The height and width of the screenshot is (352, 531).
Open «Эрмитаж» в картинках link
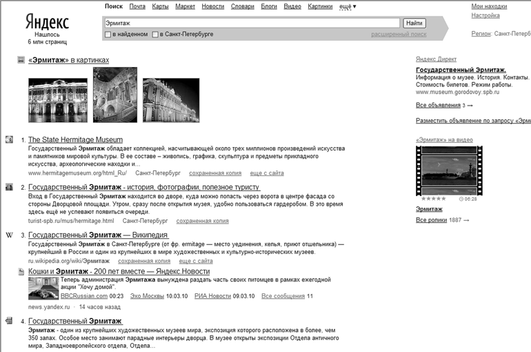(x=69, y=60)
